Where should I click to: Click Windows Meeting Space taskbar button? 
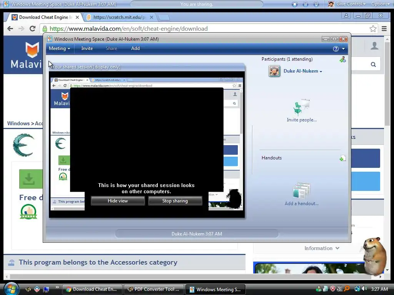click(215, 289)
